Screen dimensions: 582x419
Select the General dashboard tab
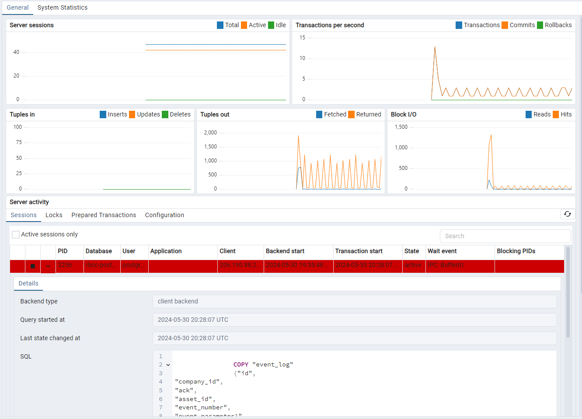tap(17, 7)
